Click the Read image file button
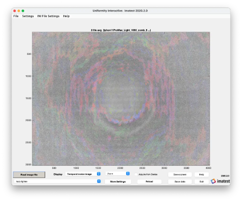The image size is (242, 201). [x=29, y=175]
